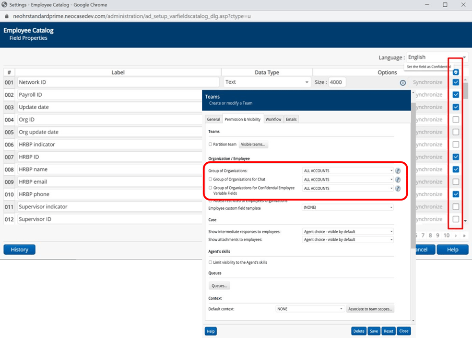The width and height of the screenshot is (472, 338).
Task: Open help icon beside Group of Organizations
Action: pyautogui.click(x=398, y=170)
